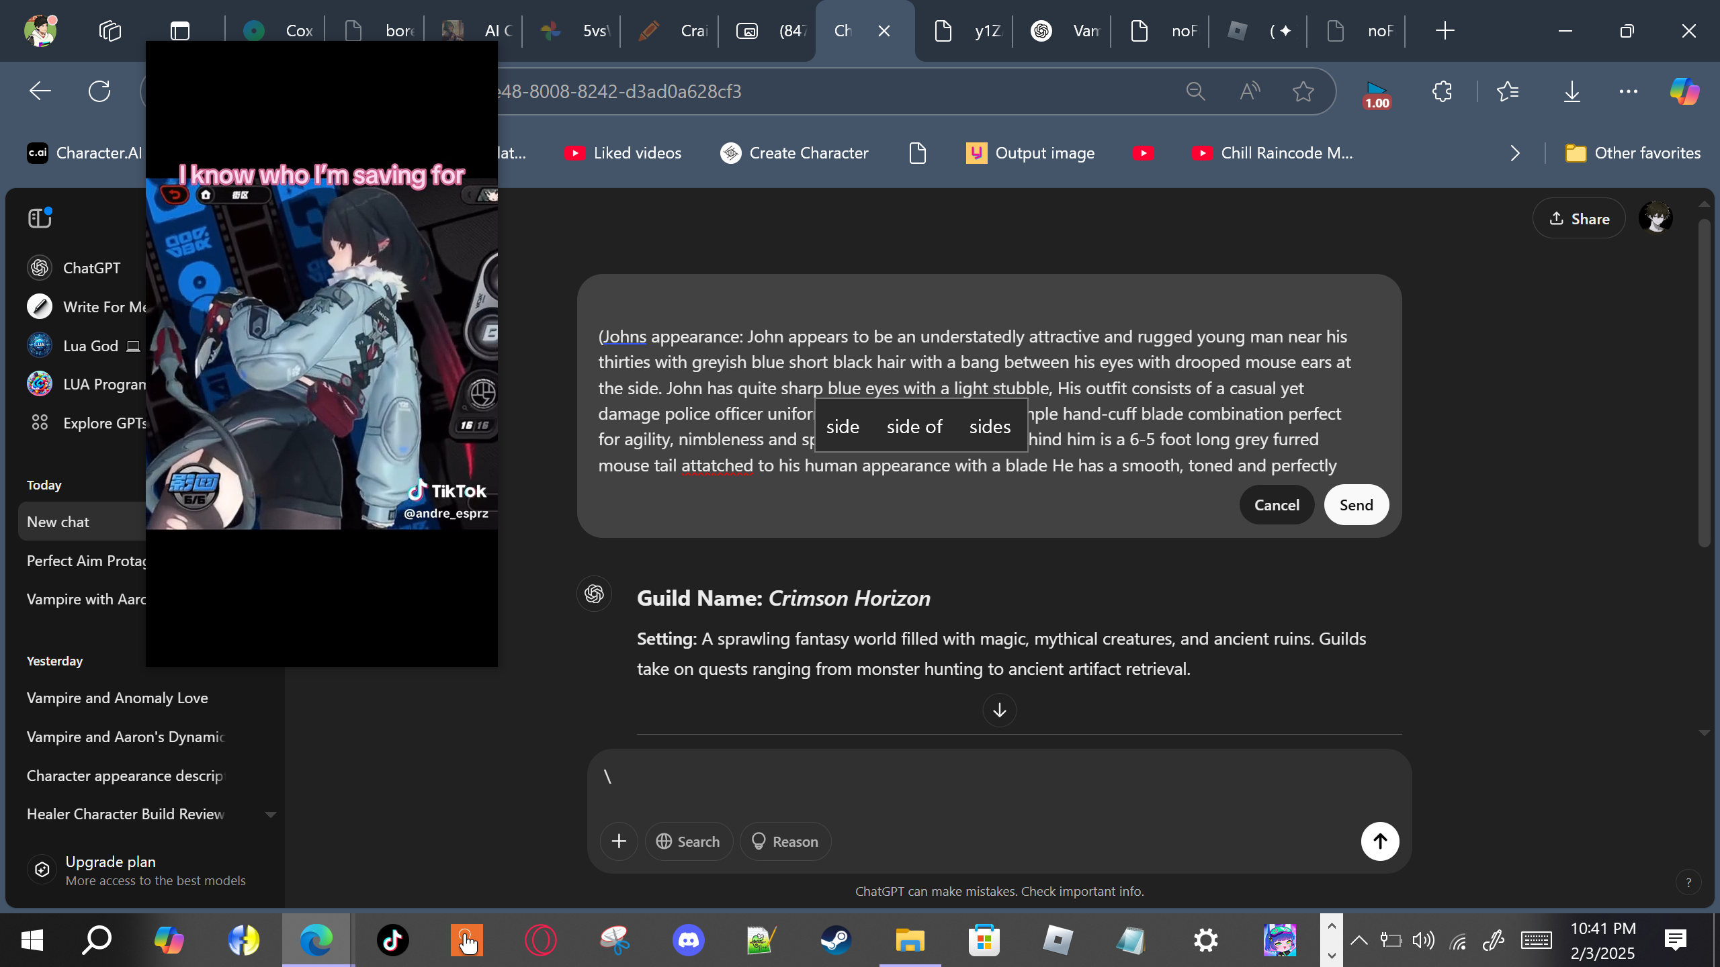The height and width of the screenshot is (967, 1720).
Task: Open the help question mark button
Action: point(1688,882)
